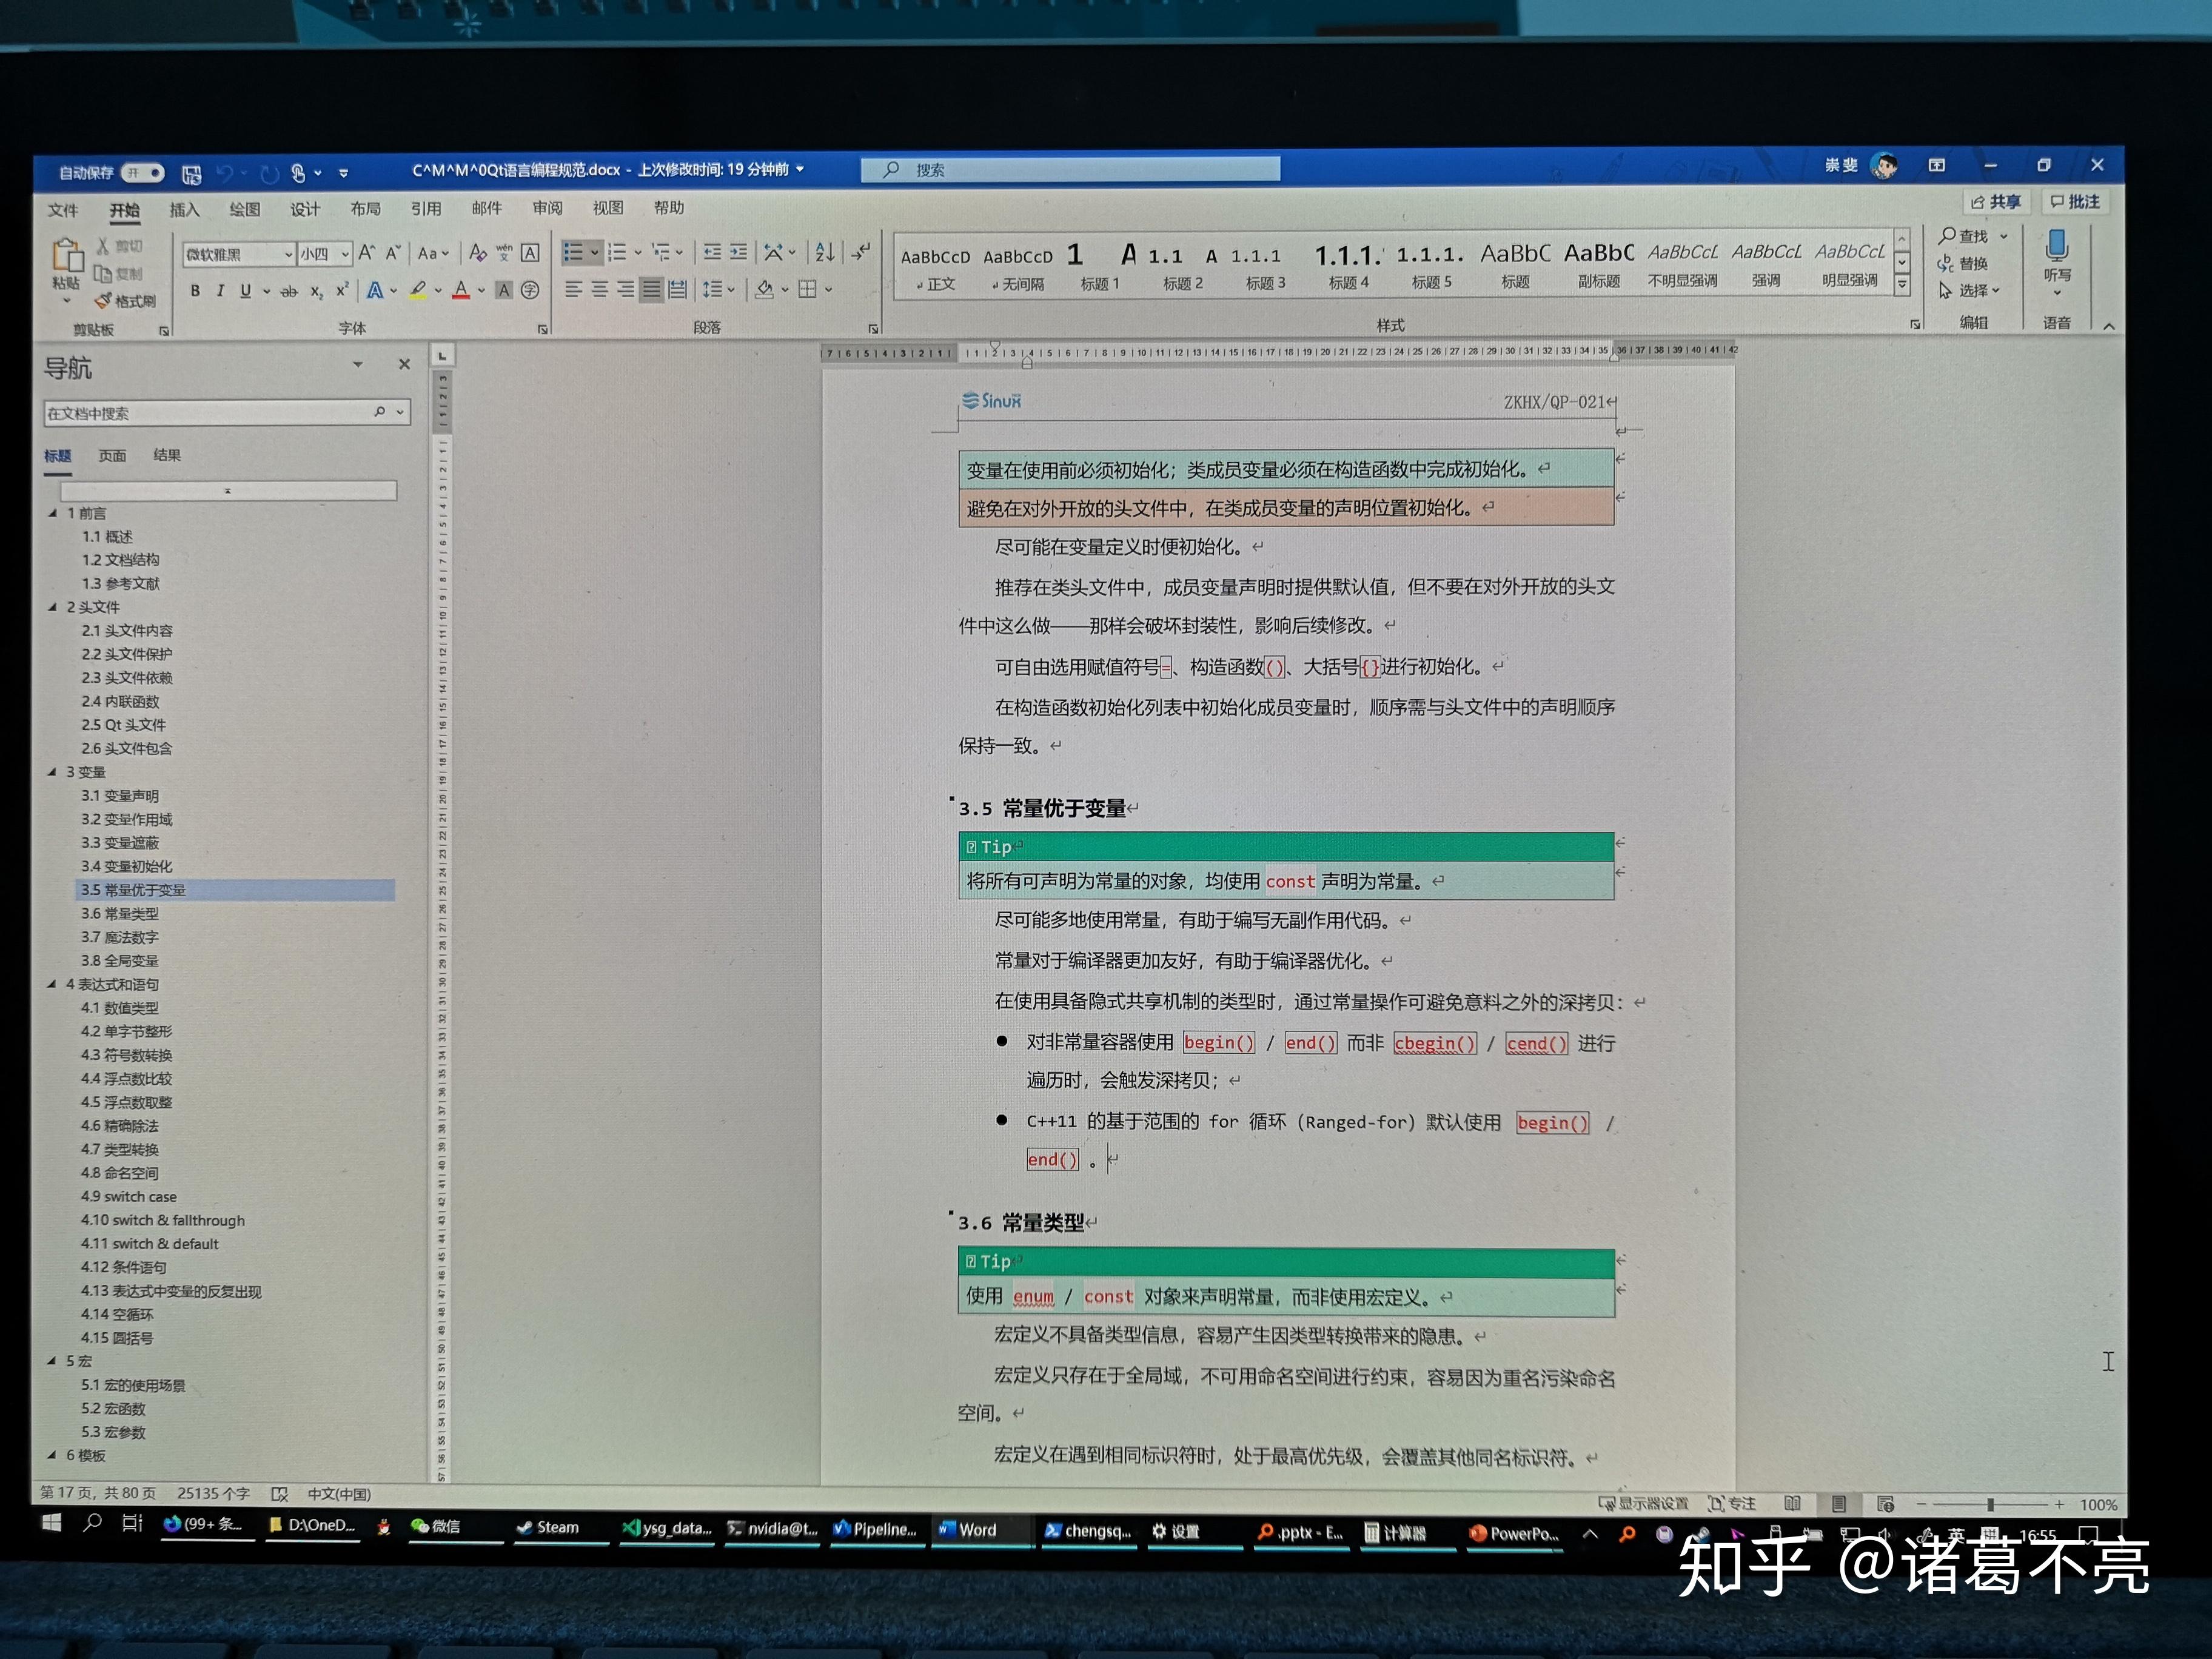Open the Change case (Aa) dropdown
The width and height of the screenshot is (2212, 1659).
[x=433, y=253]
